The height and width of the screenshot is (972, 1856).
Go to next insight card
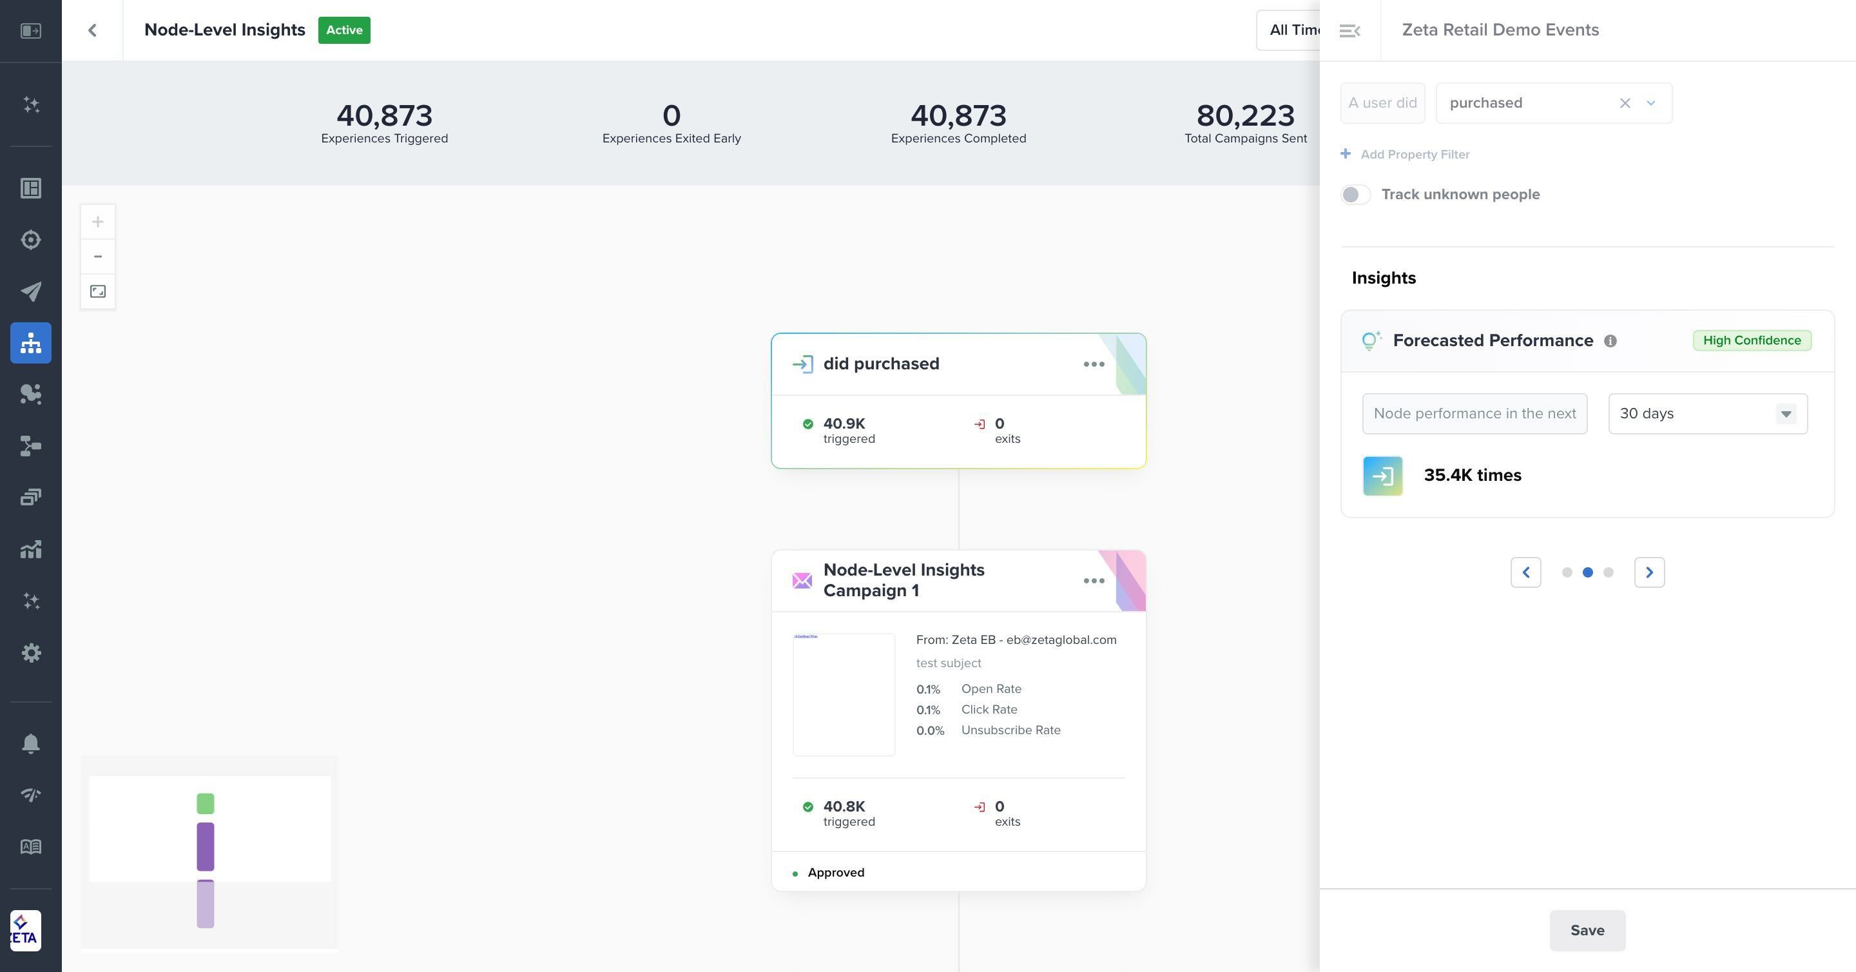click(x=1649, y=572)
